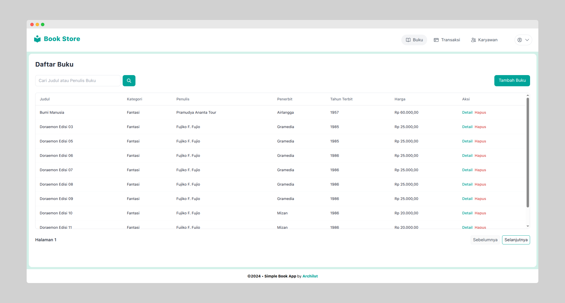Click Hapus for Doraemon Edisi 10
565x303 pixels.
(x=480, y=213)
